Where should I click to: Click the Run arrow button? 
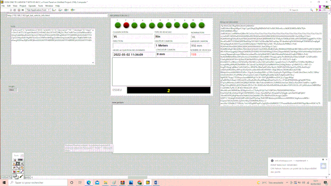(11, 10)
